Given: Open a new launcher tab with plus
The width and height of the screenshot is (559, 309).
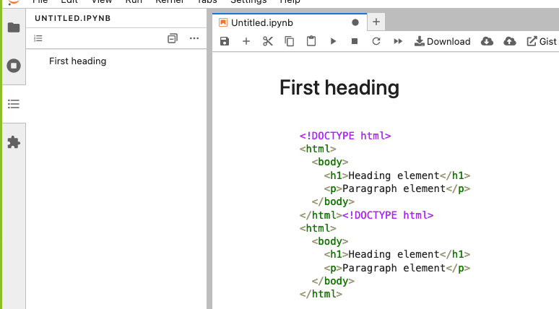Looking at the screenshot, I should pos(376,22).
